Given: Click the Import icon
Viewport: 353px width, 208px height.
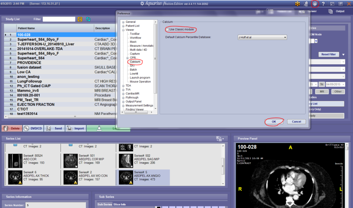Looking at the screenshot, I should click(x=70, y=128).
